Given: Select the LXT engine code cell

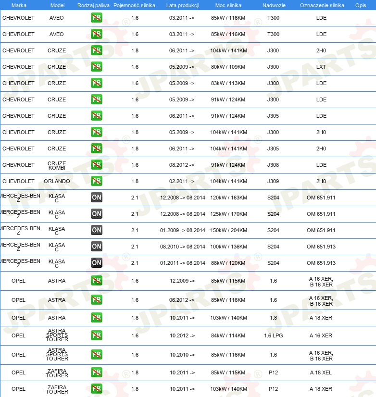Looking at the screenshot, I should coord(321,67).
